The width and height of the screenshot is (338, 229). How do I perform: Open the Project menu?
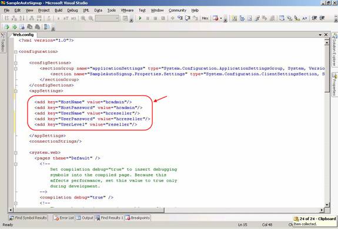point(43,10)
